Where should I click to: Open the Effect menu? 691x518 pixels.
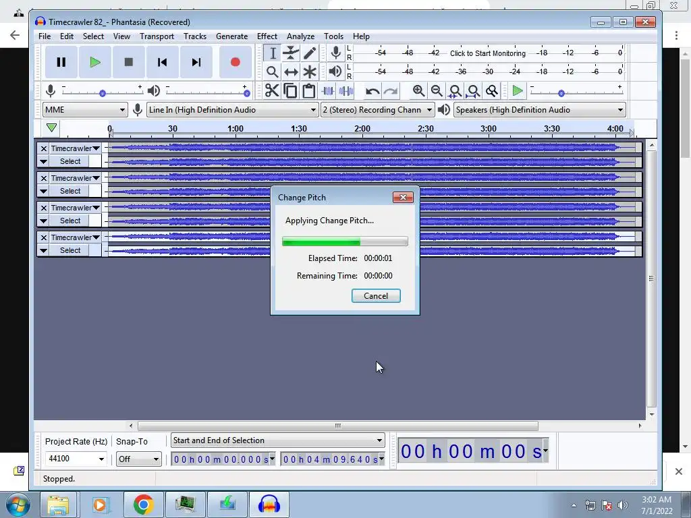(267, 36)
